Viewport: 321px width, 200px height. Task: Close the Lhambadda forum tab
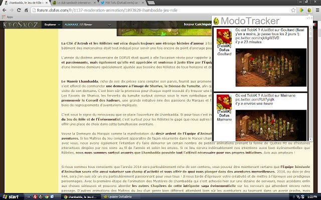pyautogui.click(x=47, y=3)
